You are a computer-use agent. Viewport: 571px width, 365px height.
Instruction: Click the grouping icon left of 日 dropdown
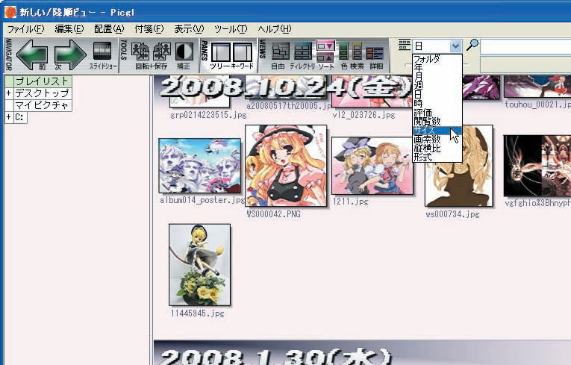[405, 45]
